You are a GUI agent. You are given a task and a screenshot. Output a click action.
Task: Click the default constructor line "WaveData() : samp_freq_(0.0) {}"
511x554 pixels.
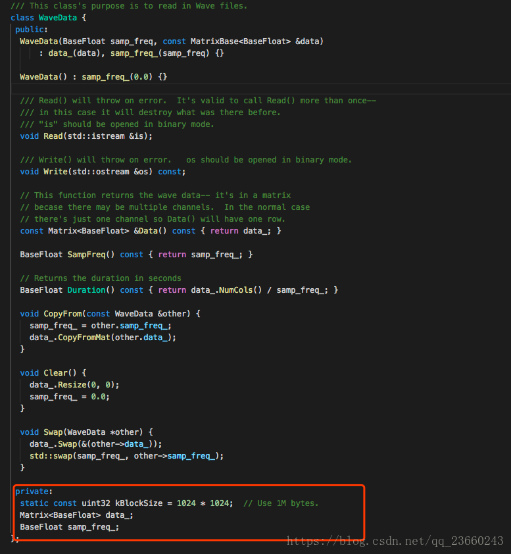click(x=93, y=77)
